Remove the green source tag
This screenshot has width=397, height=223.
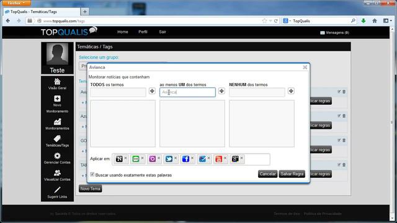(142, 158)
